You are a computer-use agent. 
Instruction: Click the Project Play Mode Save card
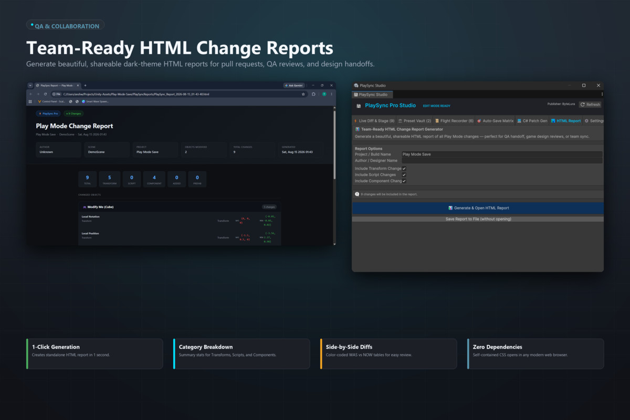(155, 150)
